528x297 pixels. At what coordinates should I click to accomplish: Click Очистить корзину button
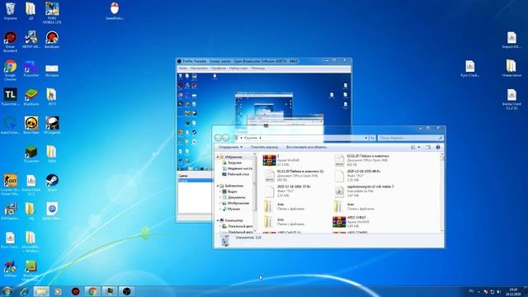coord(264,147)
